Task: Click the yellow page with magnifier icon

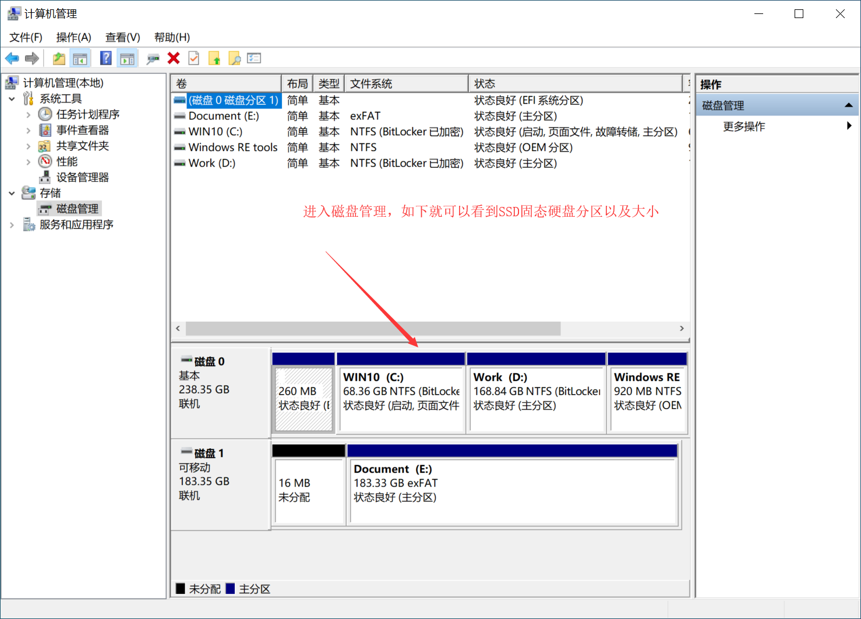Action: 234,58
